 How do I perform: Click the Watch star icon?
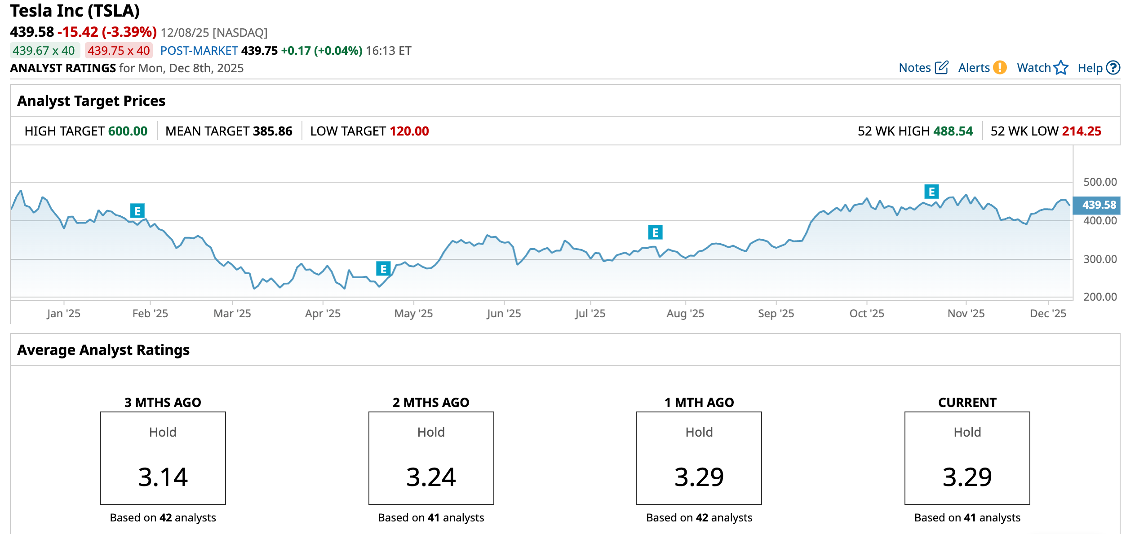(1061, 68)
